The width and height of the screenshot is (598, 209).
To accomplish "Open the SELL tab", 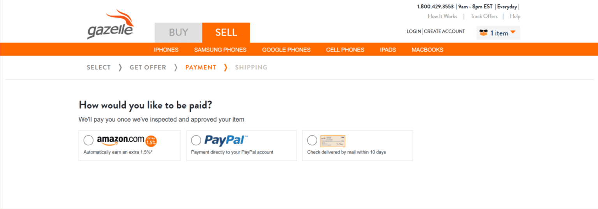I will (226, 33).
